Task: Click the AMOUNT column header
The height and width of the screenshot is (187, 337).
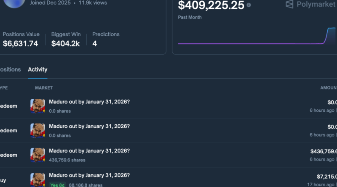Action: pyautogui.click(x=329, y=88)
